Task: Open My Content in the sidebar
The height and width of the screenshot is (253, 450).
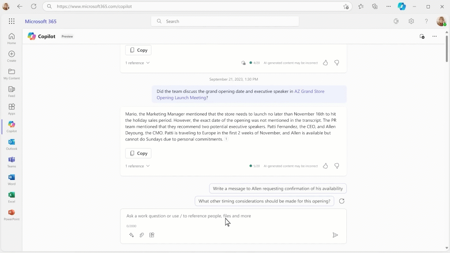Action: [x=11, y=74]
